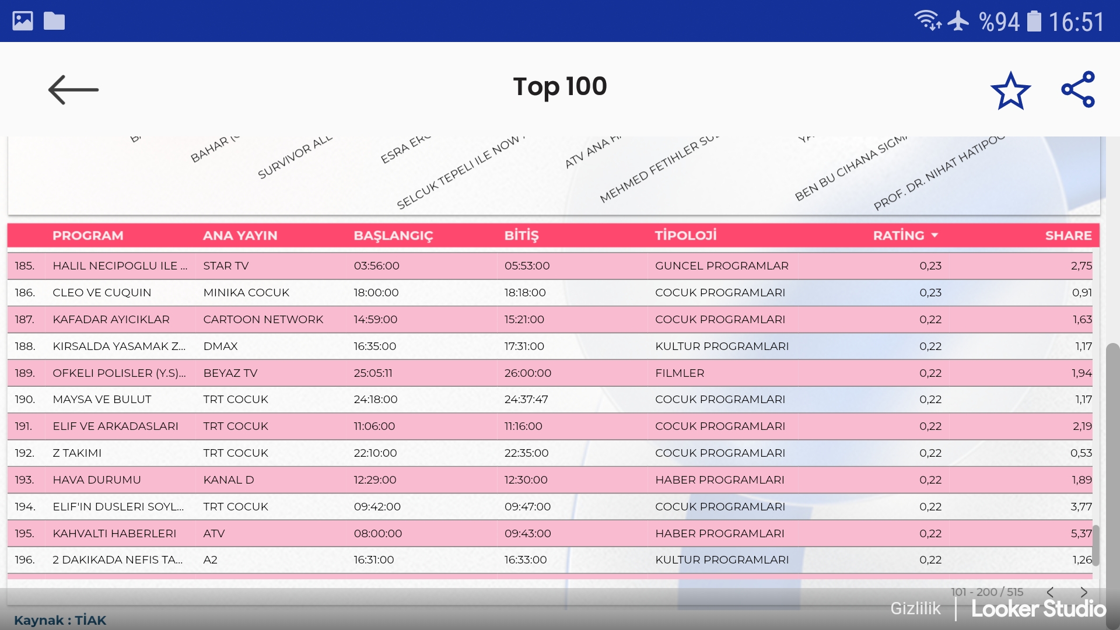The height and width of the screenshot is (630, 1120).
Task: Sort table by BİTİŞ column header
Action: (x=521, y=235)
